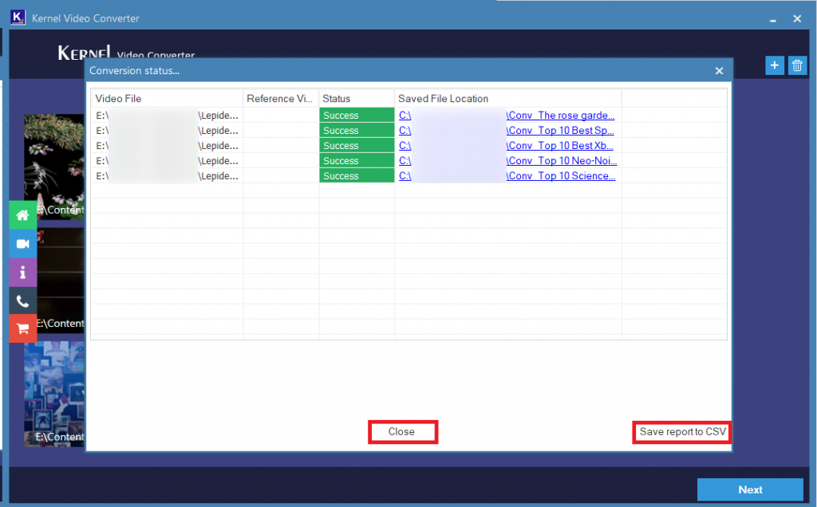The width and height of the screenshot is (817, 507).
Task: Open the Conv The rose garden file link
Action: [561, 115]
